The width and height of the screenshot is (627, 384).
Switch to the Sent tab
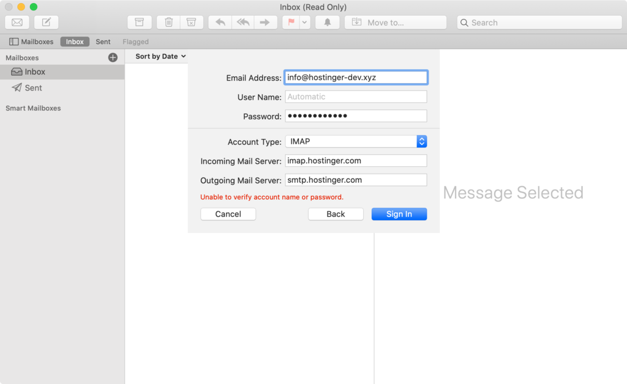click(x=102, y=41)
